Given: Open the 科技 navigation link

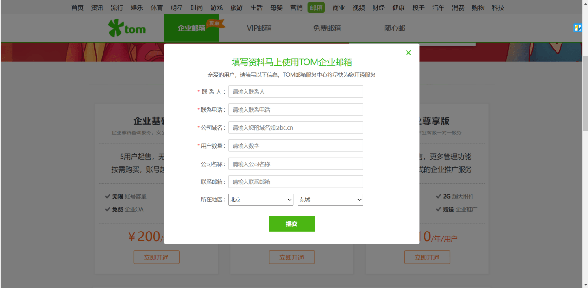Looking at the screenshot, I should pyautogui.click(x=498, y=7).
